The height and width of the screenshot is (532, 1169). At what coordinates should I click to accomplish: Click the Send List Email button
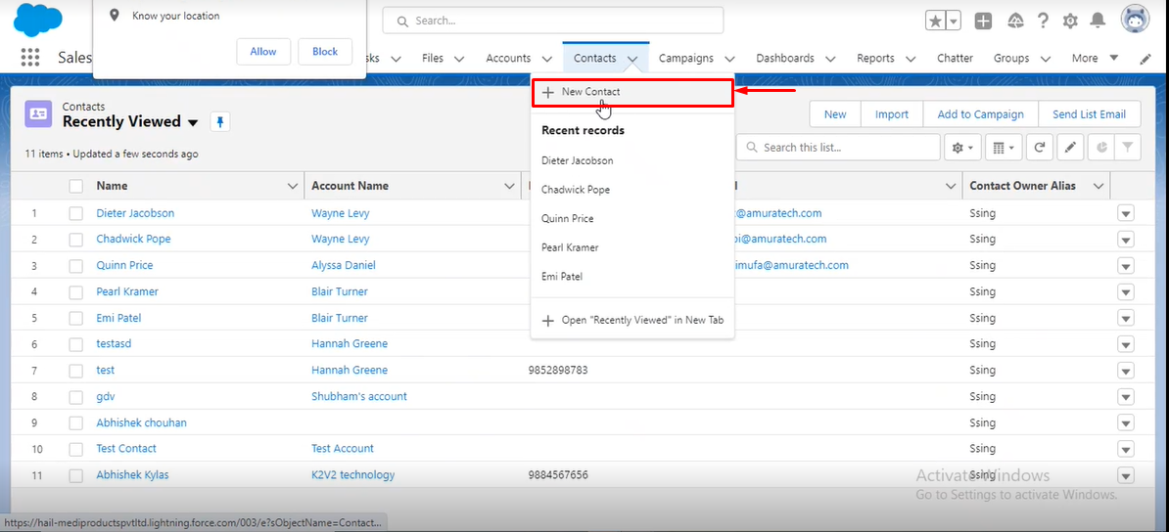[1090, 114]
